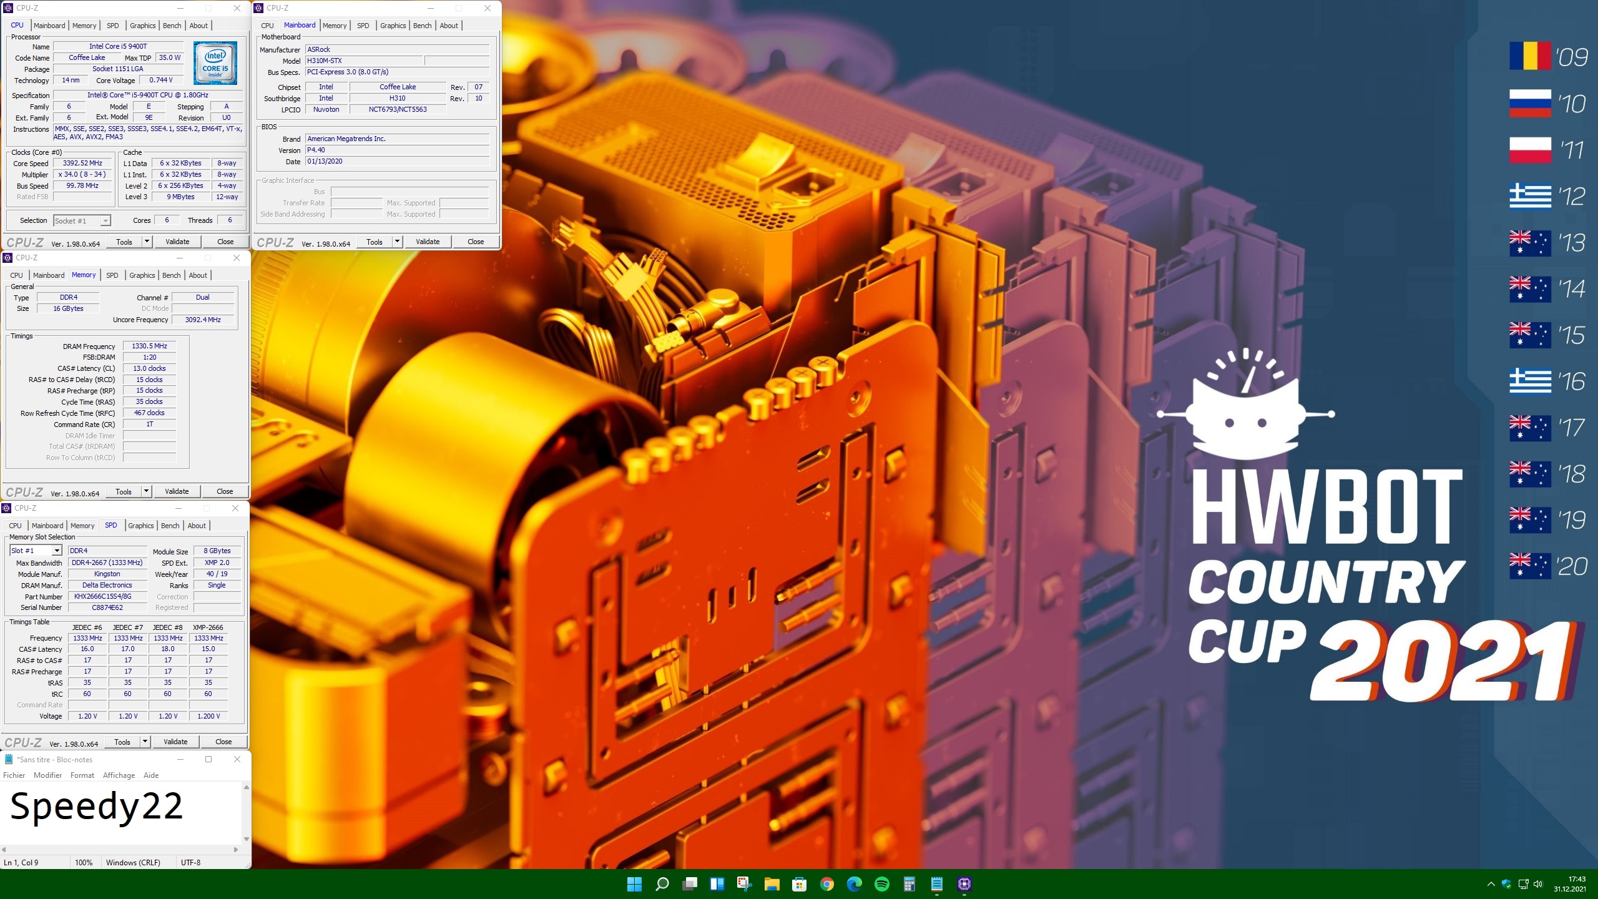Open the Socket #1 selection dropdown
The image size is (1598, 899).
pos(105,221)
